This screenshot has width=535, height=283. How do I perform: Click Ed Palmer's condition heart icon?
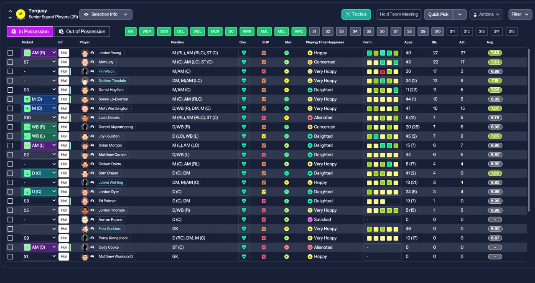point(244,201)
